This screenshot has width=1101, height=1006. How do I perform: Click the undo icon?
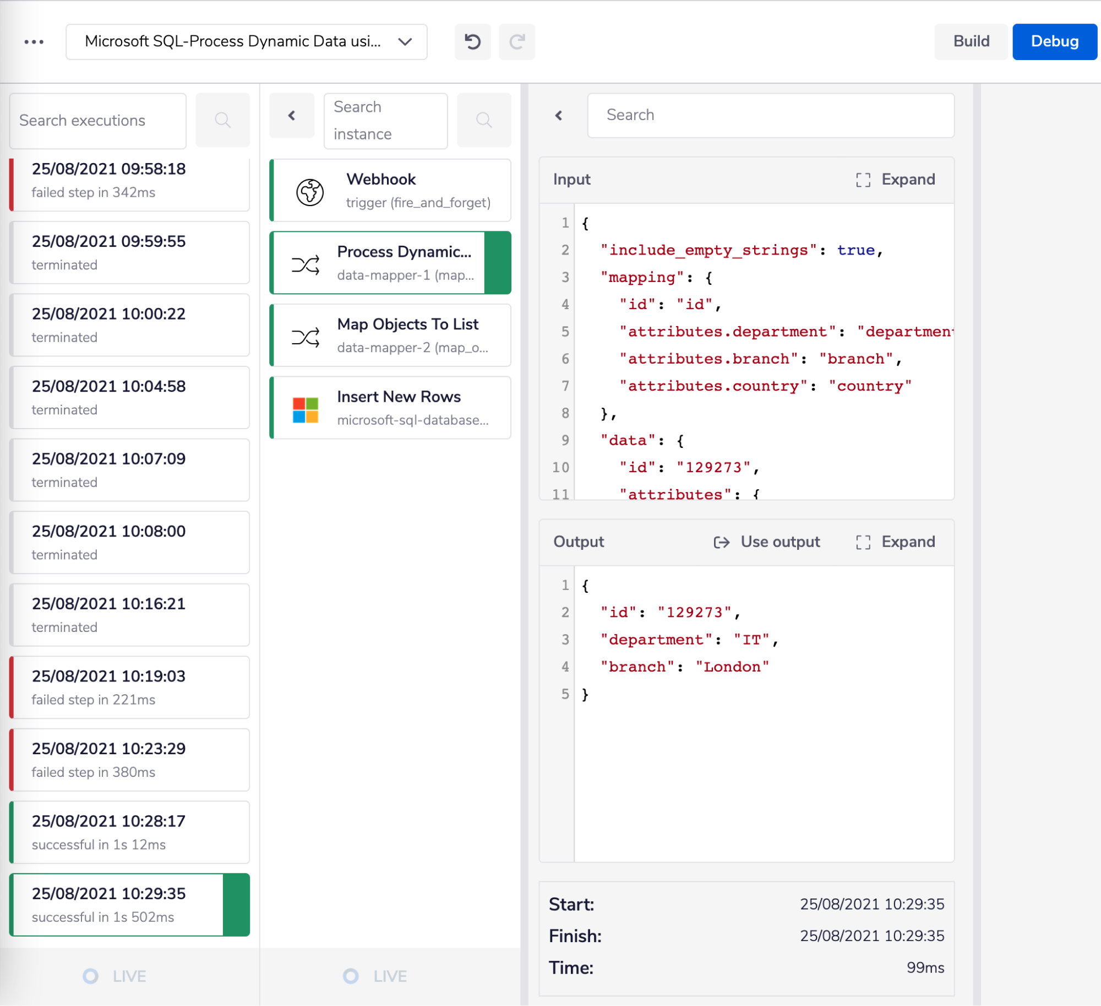point(472,41)
